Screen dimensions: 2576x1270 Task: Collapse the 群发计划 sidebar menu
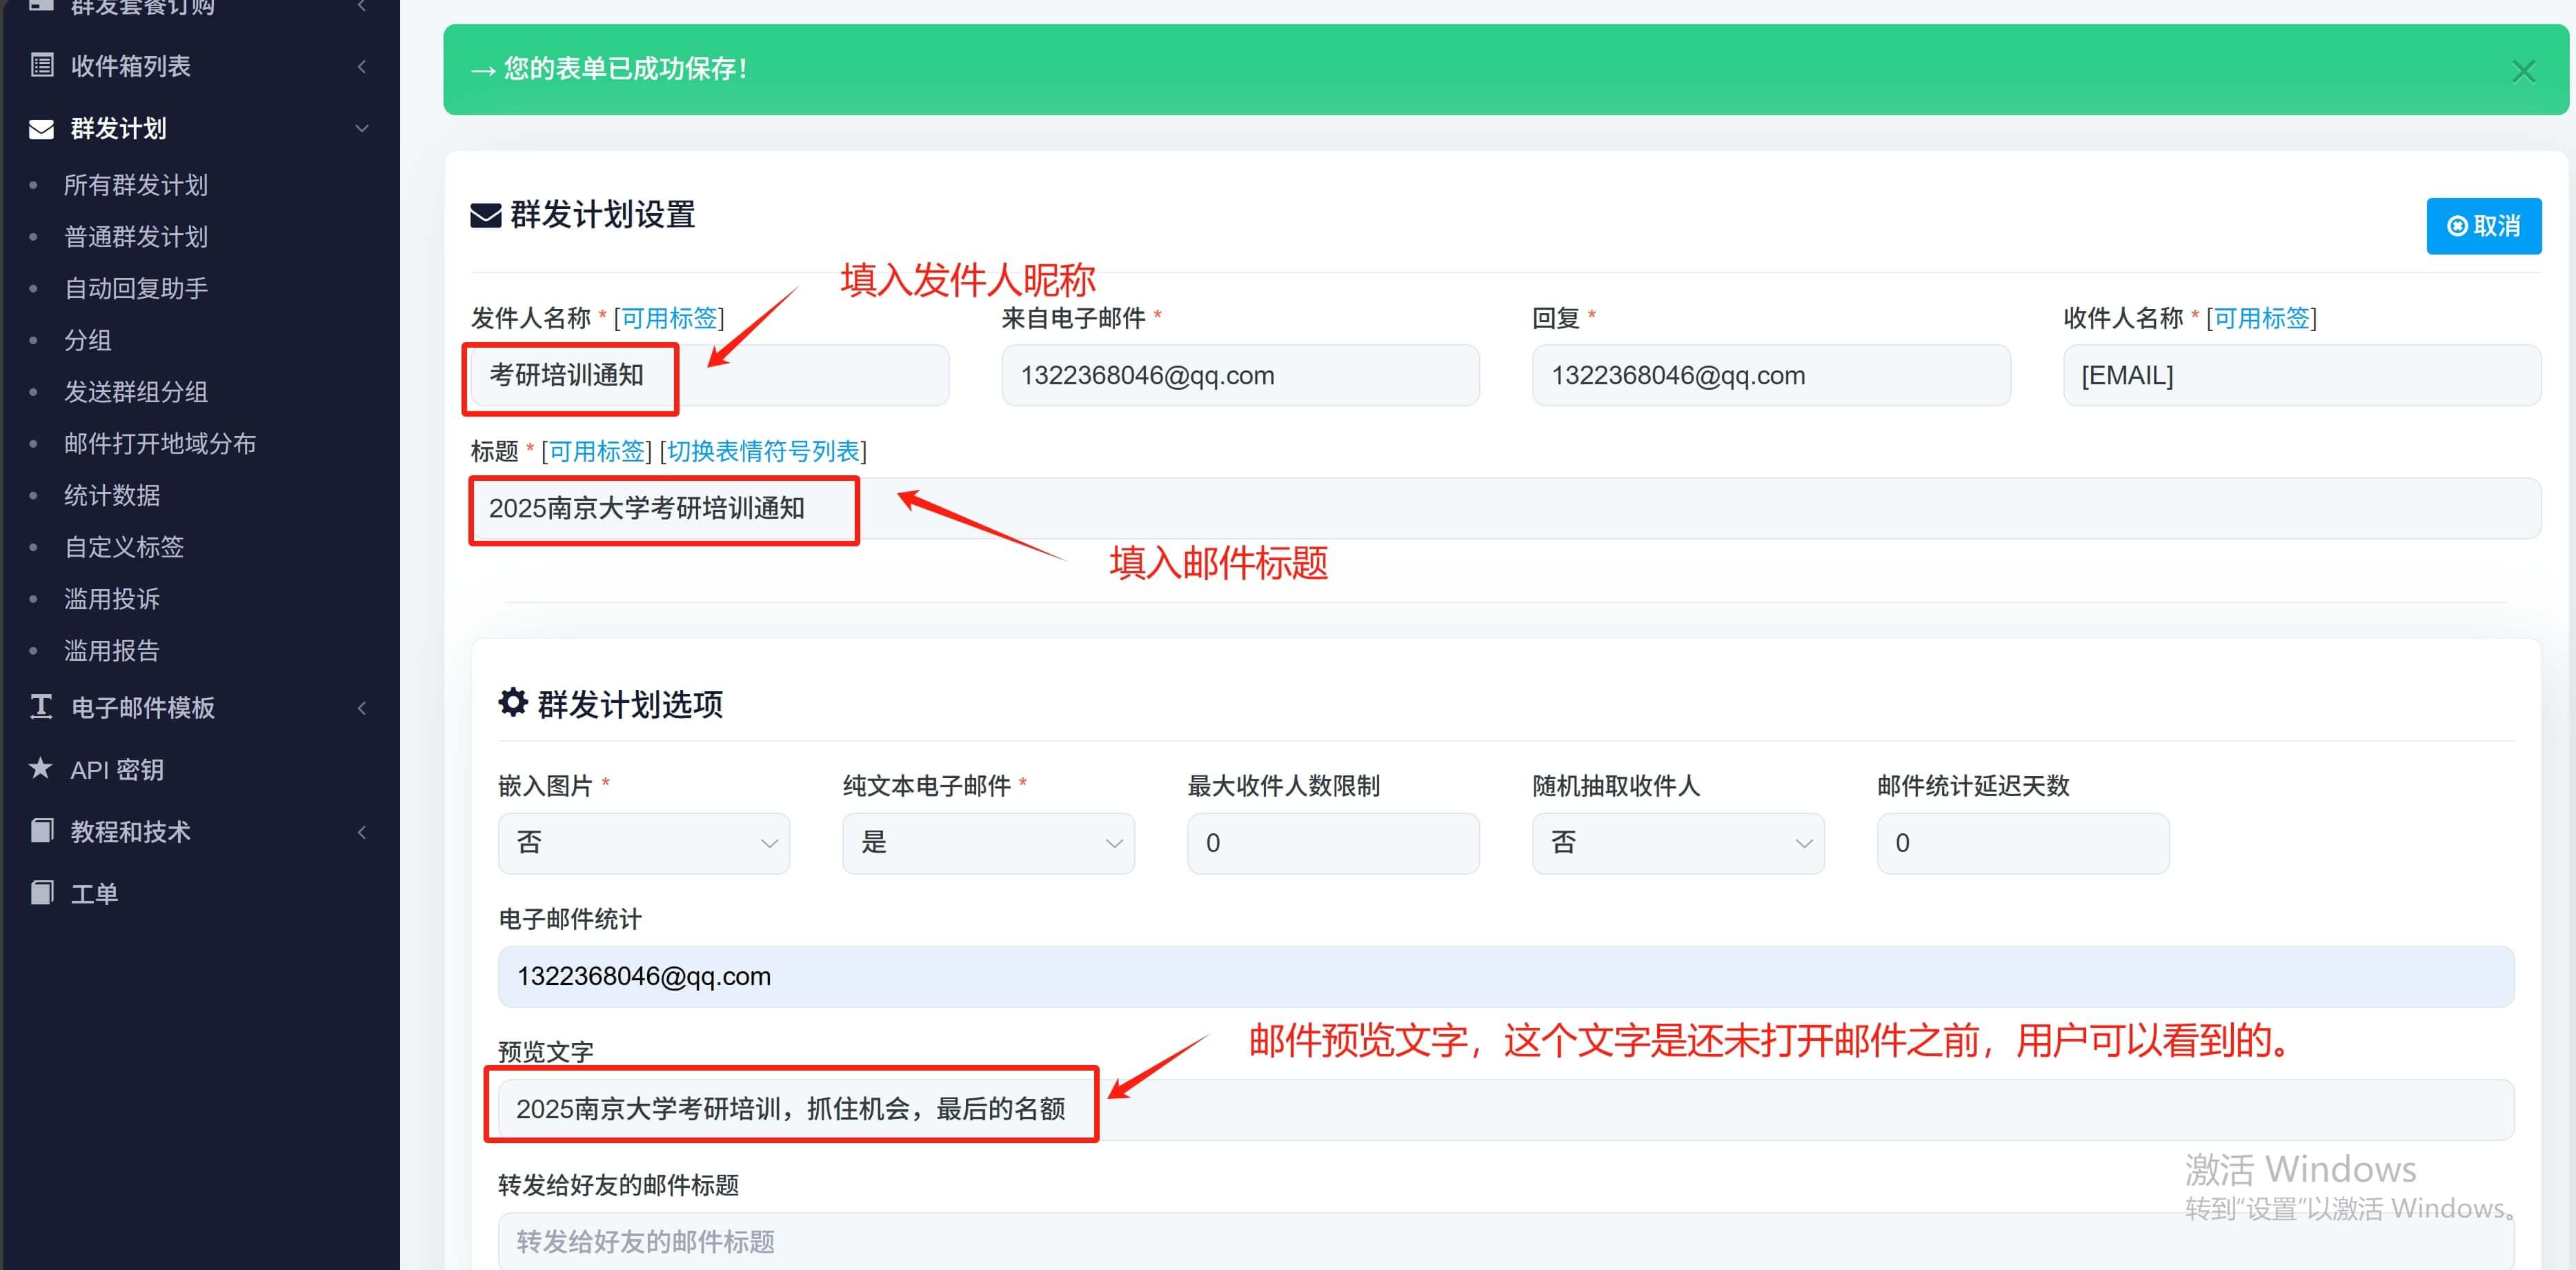pos(362,129)
